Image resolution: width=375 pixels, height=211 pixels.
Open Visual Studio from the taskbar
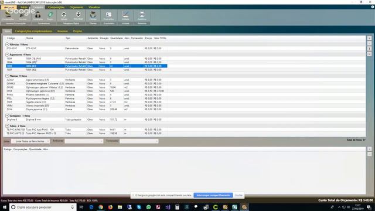(168, 207)
